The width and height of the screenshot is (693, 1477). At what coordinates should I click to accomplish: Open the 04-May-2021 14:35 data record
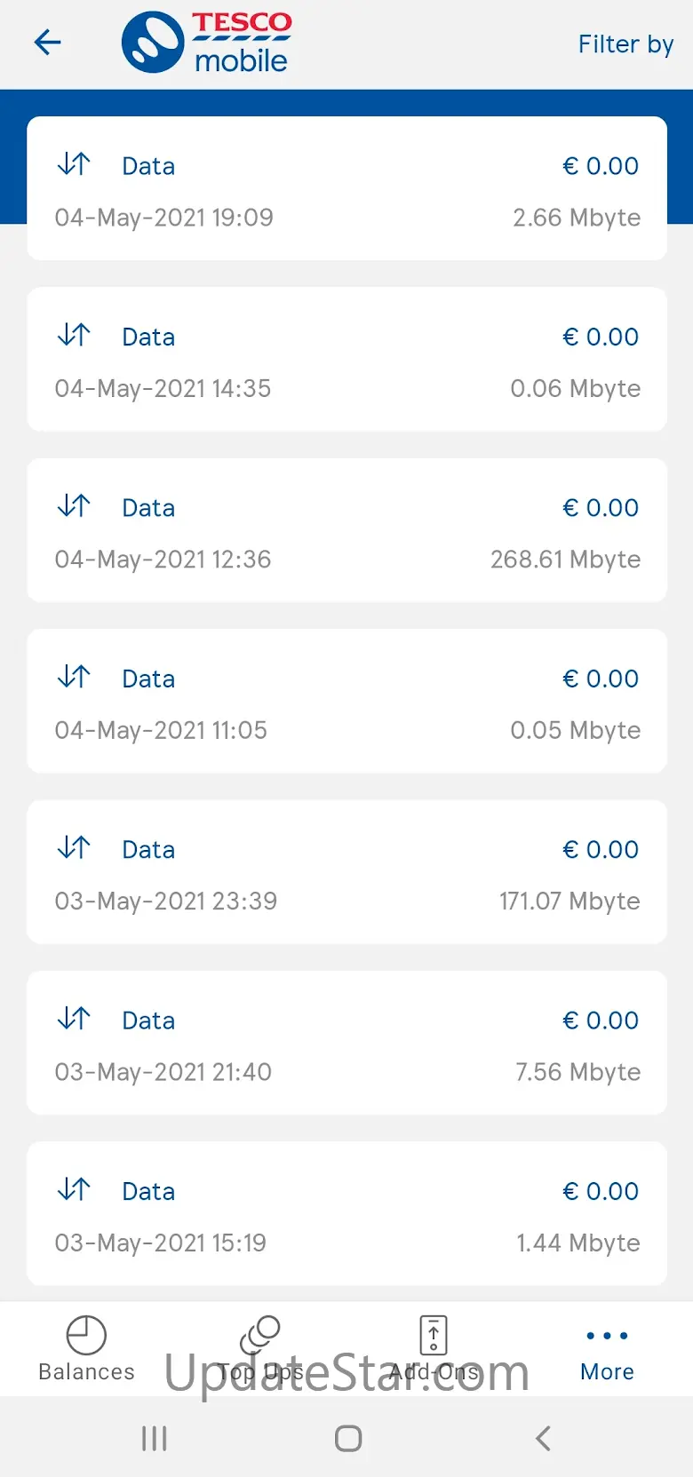(346, 360)
